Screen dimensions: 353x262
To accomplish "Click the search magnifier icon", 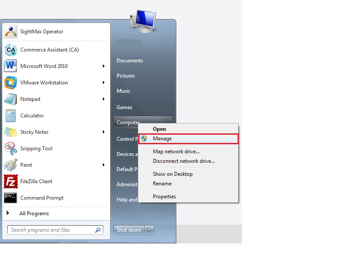I will click(x=98, y=230).
